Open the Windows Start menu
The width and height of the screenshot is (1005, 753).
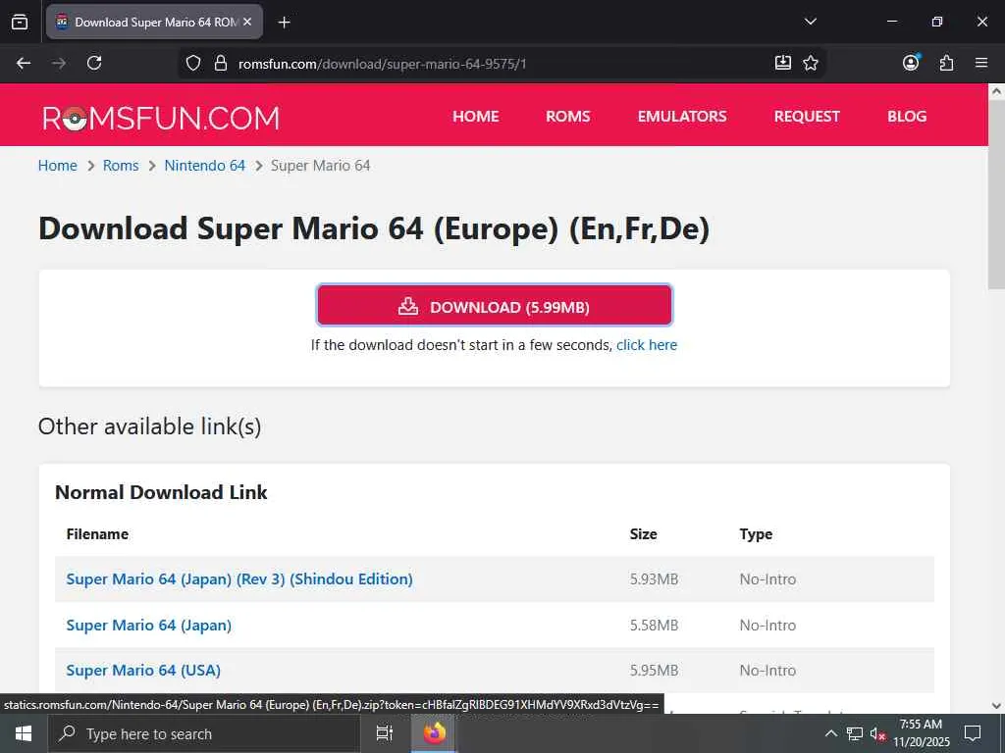(x=24, y=733)
